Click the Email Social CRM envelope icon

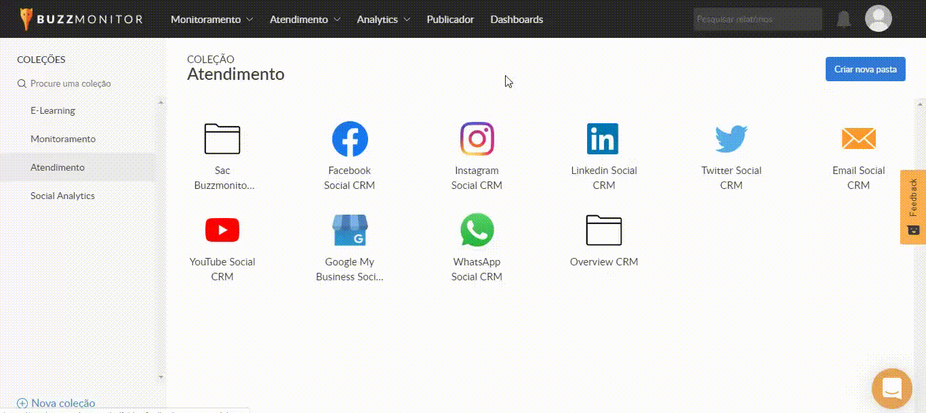tap(858, 139)
